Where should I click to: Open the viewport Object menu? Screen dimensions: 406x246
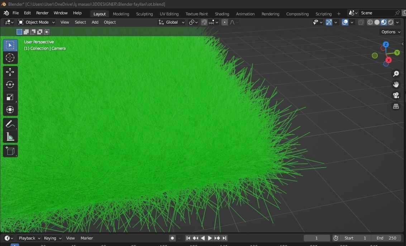point(110,22)
